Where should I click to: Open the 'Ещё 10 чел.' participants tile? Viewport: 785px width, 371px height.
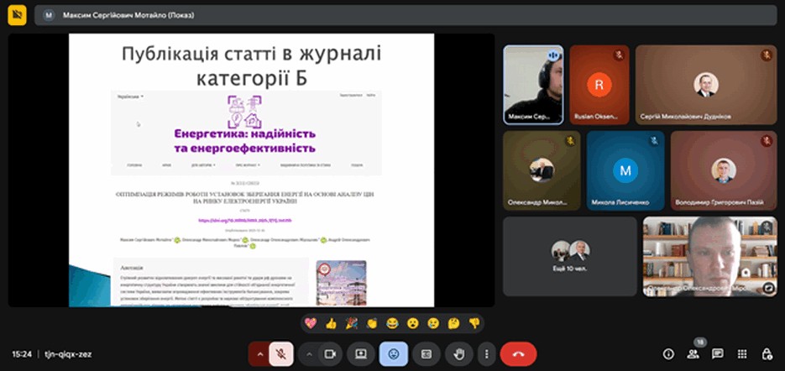[x=568, y=256]
